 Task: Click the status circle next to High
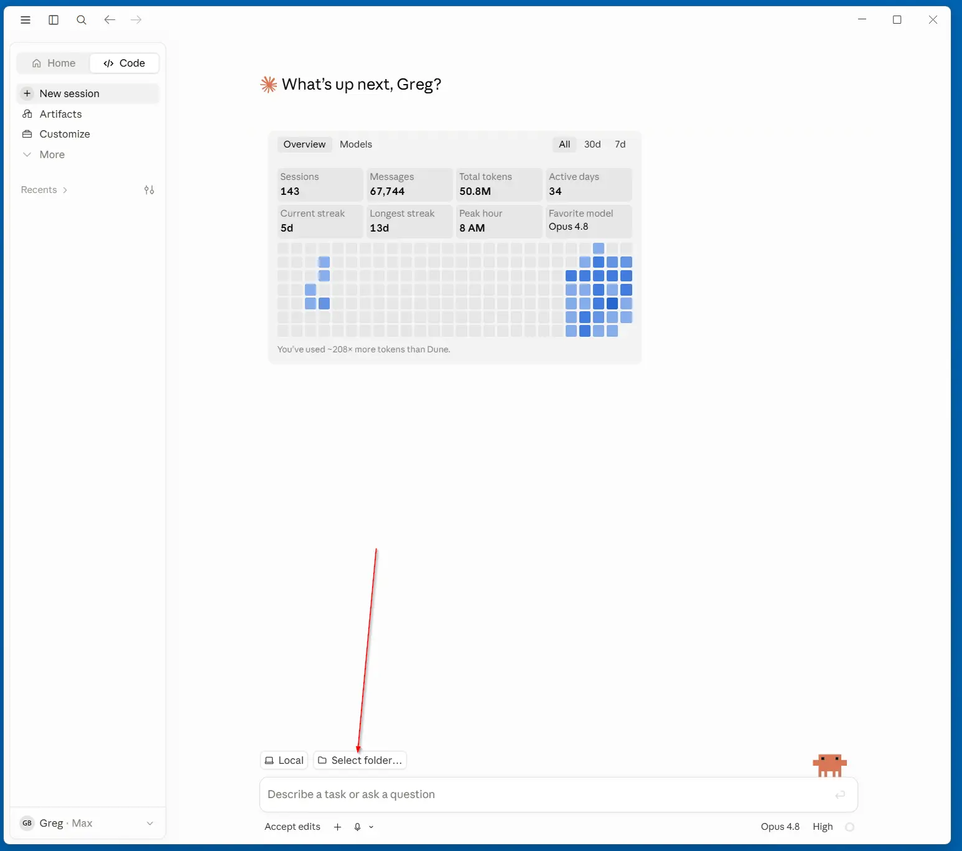tap(849, 827)
